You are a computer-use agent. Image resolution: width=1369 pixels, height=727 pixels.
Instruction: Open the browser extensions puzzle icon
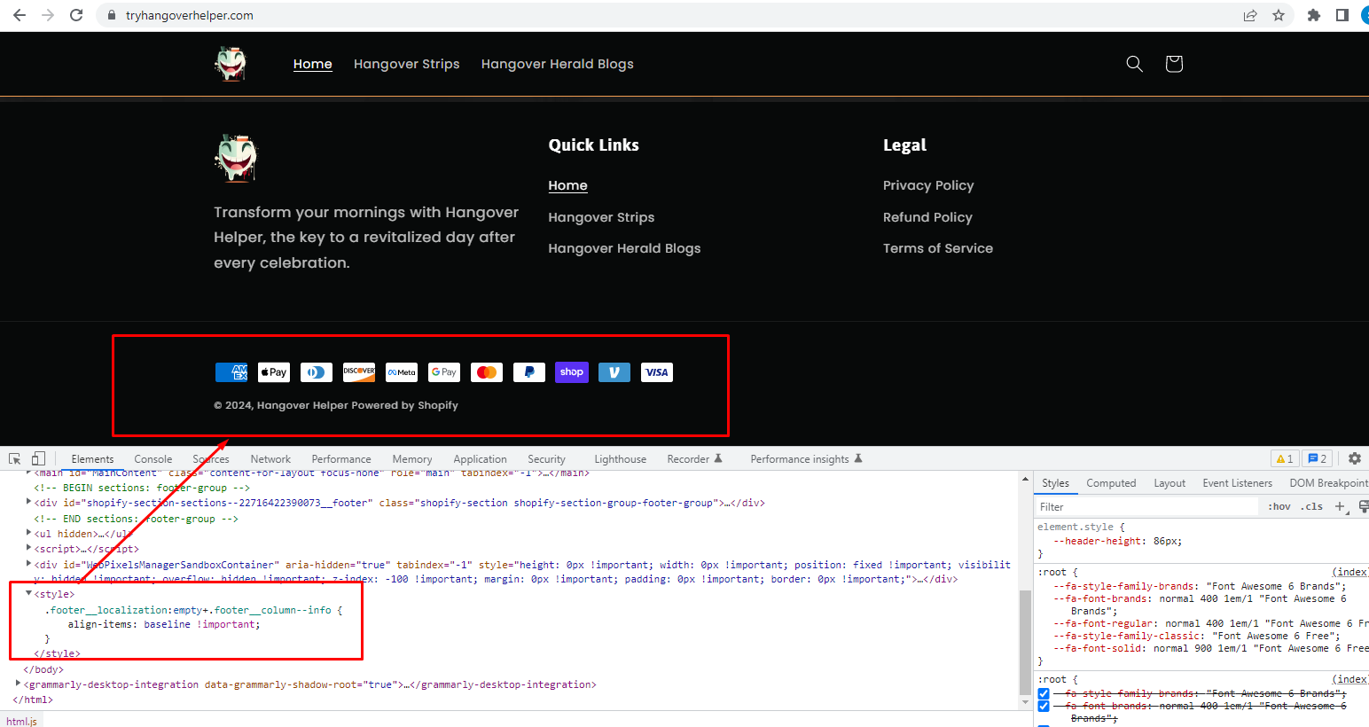click(x=1314, y=15)
